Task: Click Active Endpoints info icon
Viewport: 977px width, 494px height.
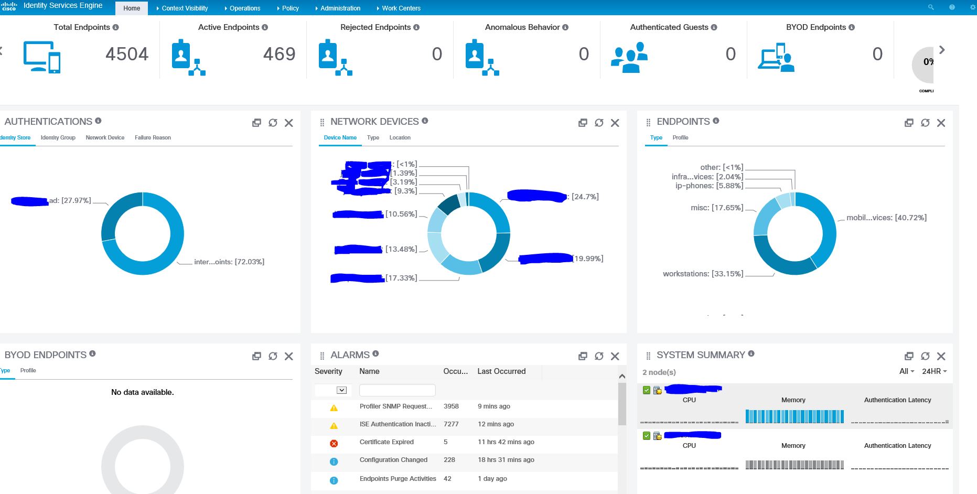Action: tap(265, 27)
